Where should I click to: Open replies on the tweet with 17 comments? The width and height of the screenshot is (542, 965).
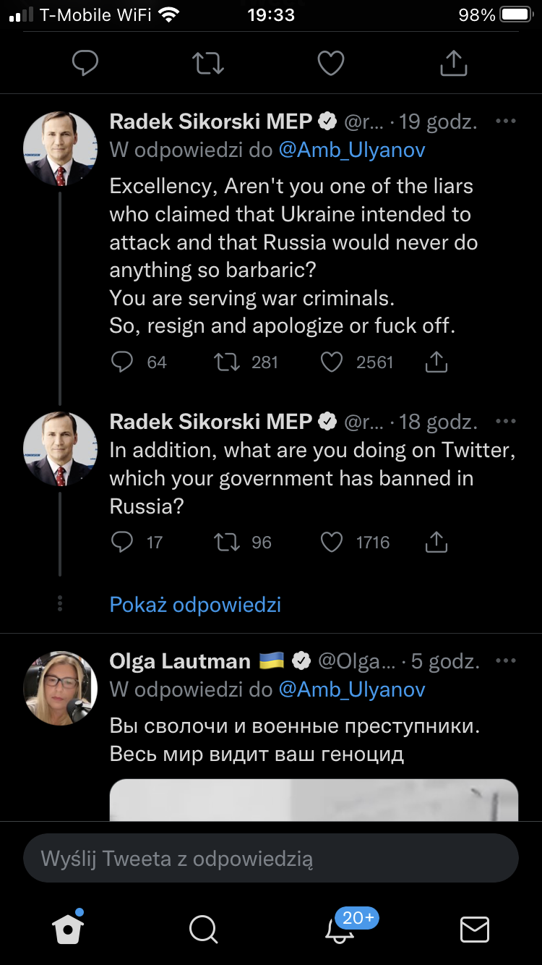click(x=123, y=542)
